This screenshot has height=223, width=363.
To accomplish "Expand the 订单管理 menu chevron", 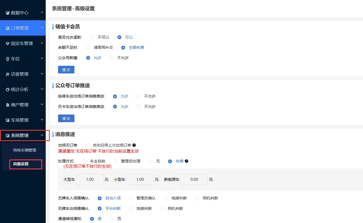I will [x=42, y=28].
